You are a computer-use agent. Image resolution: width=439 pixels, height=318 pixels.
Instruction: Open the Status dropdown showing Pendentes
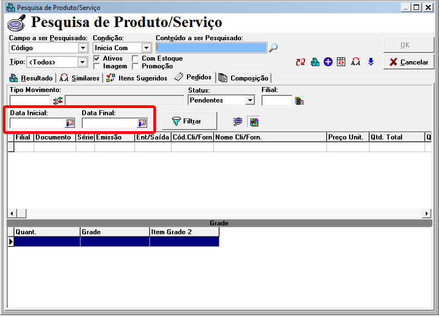(250, 100)
